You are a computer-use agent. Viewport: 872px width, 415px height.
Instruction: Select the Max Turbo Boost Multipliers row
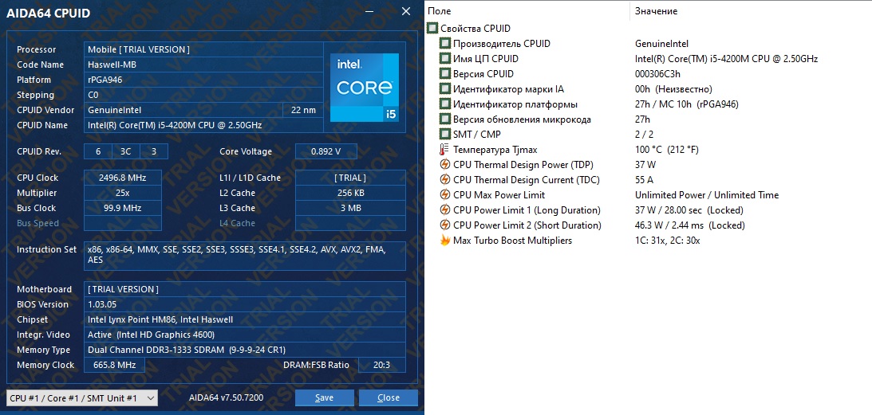point(649,241)
